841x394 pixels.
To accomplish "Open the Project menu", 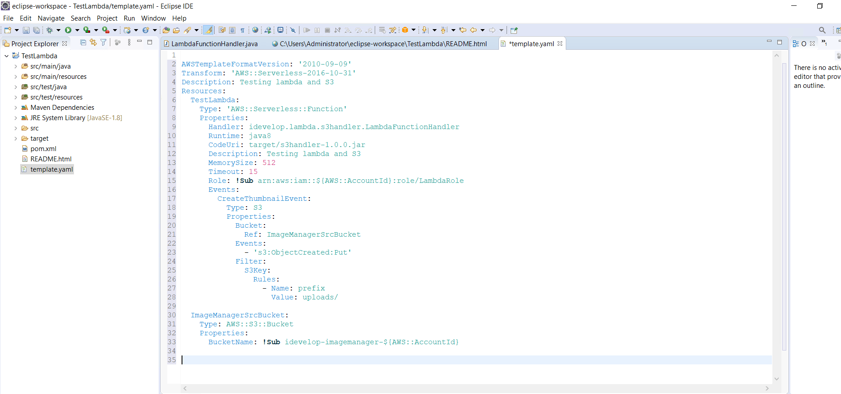I will (x=107, y=18).
